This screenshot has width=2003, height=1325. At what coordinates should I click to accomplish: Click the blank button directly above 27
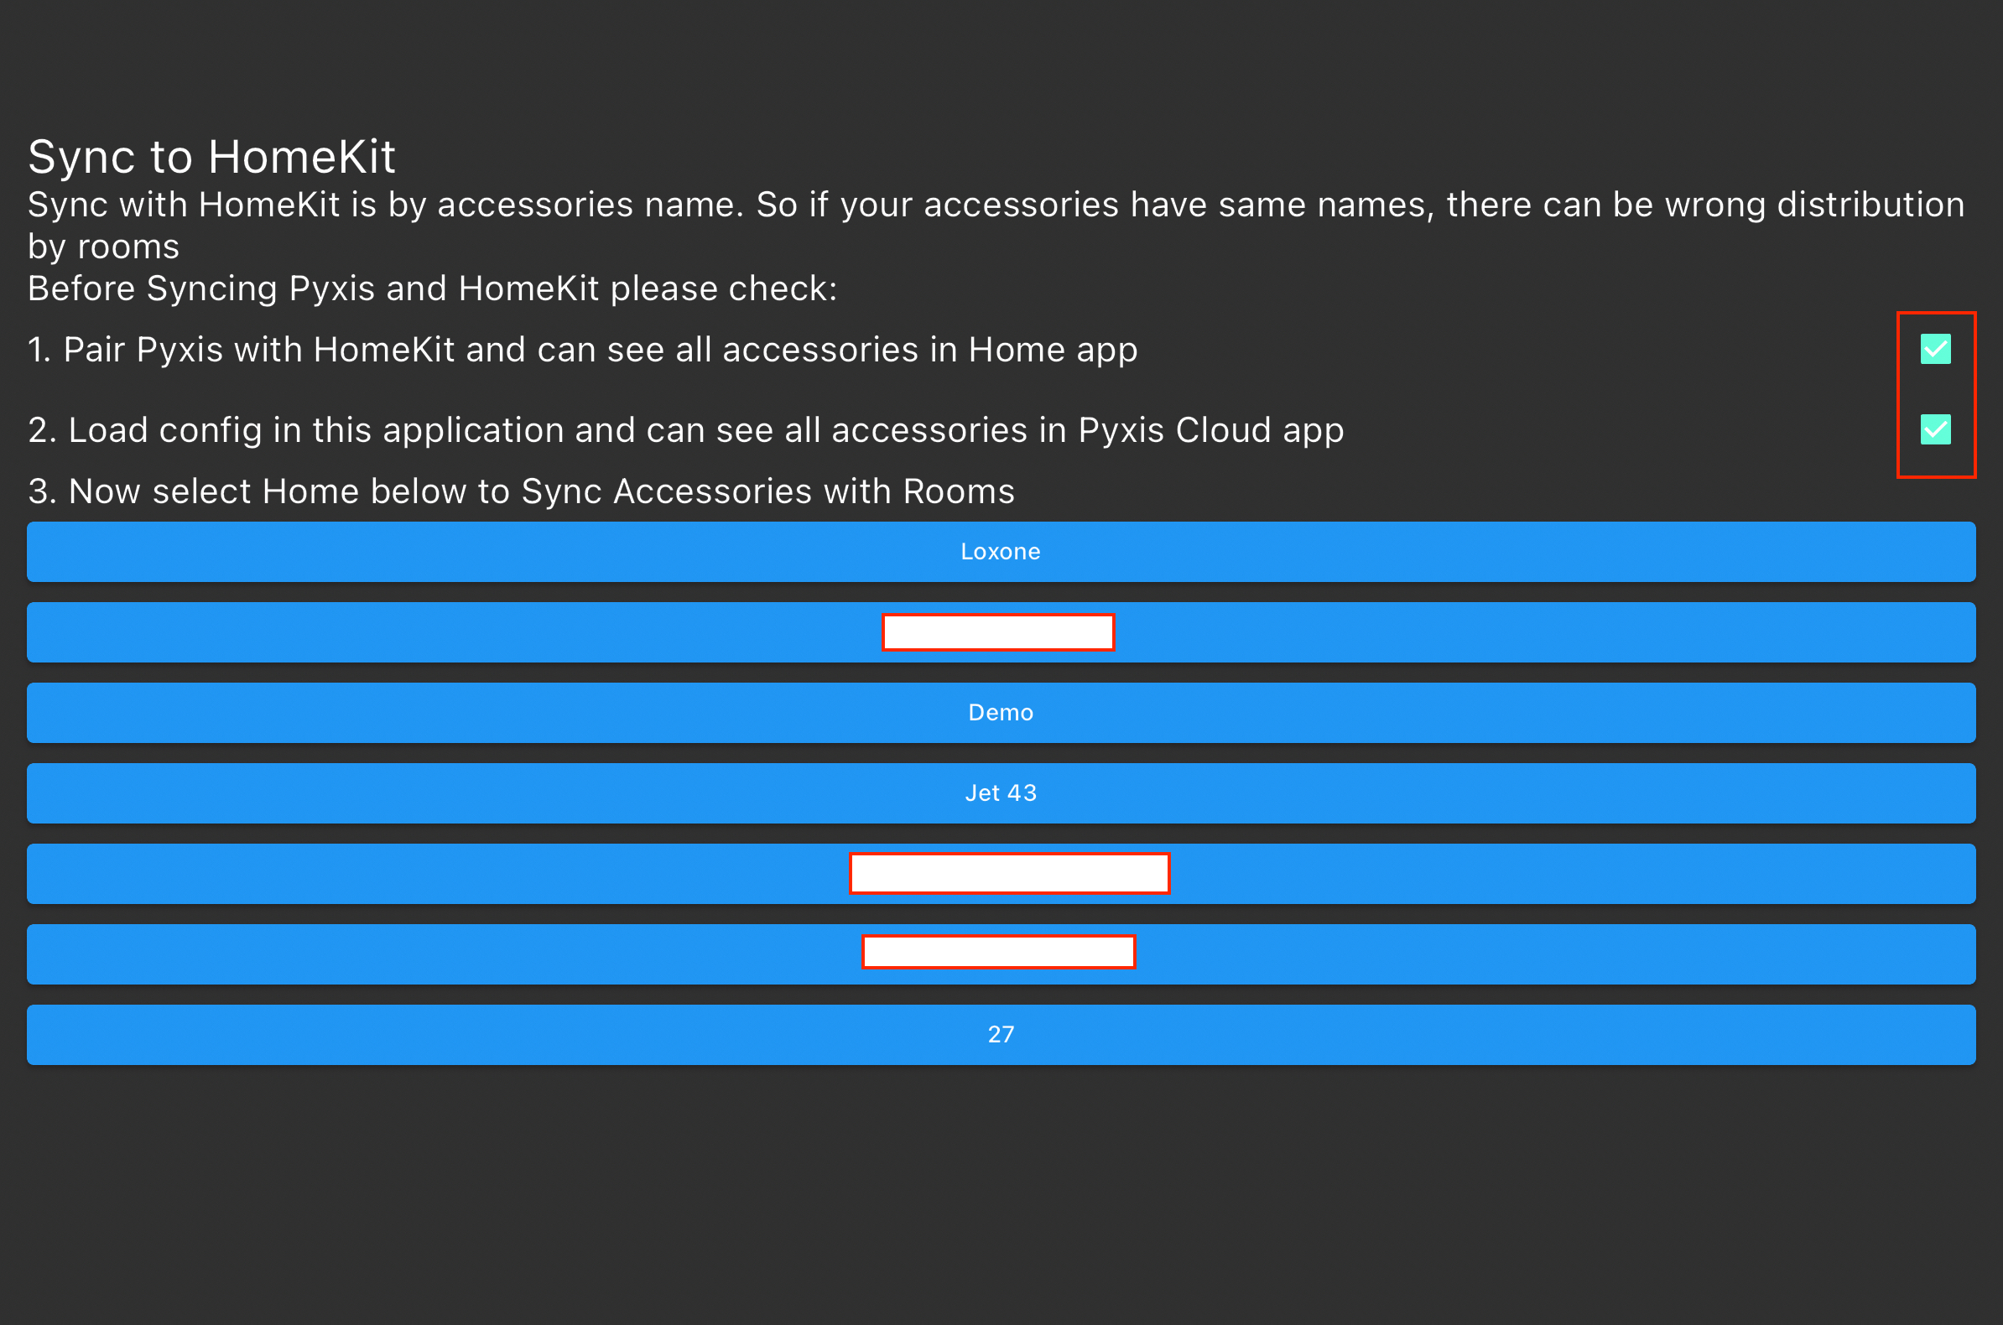(1001, 954)
